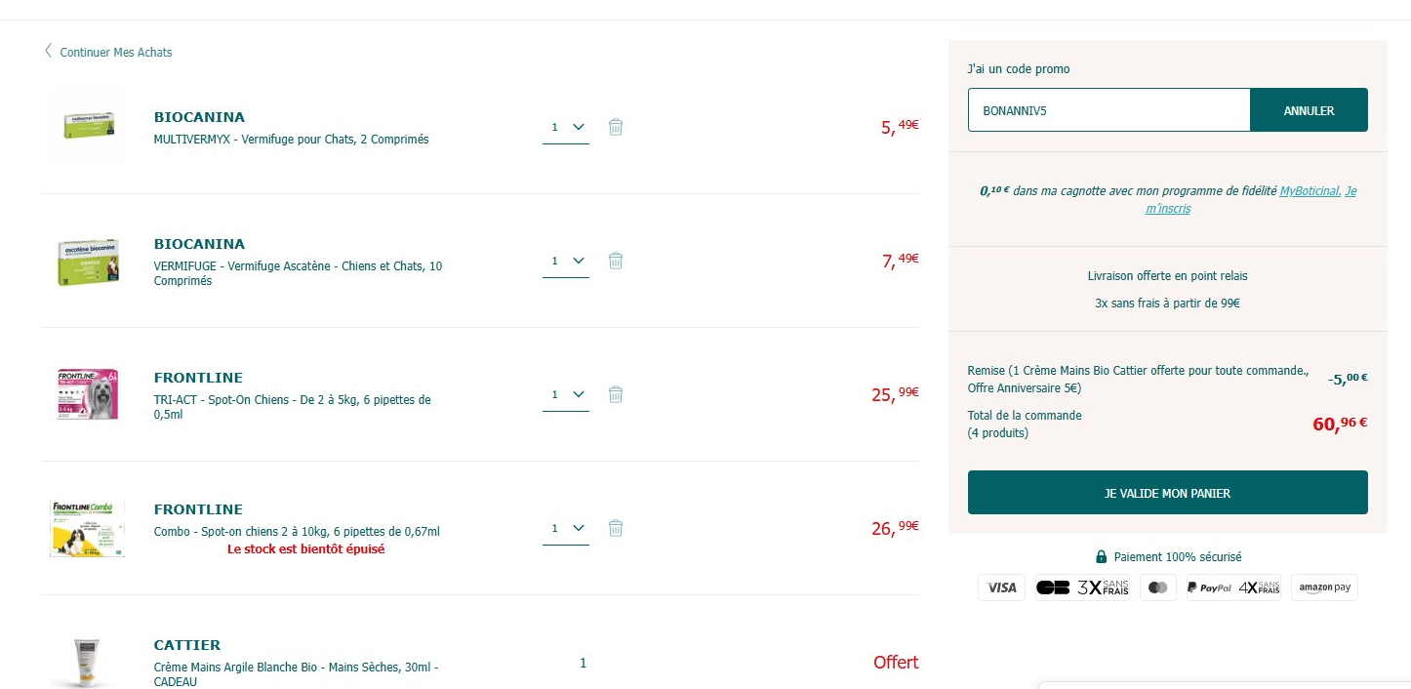Click the promo code input field
1411x689 pixels.
click(1109, 110)
